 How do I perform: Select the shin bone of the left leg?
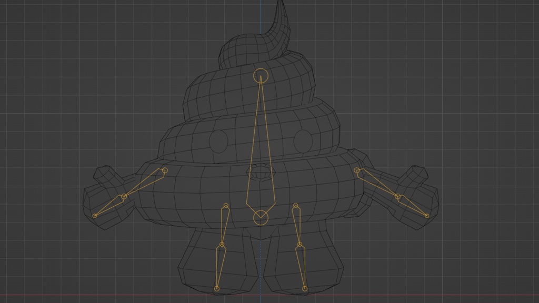coord(220,267)
